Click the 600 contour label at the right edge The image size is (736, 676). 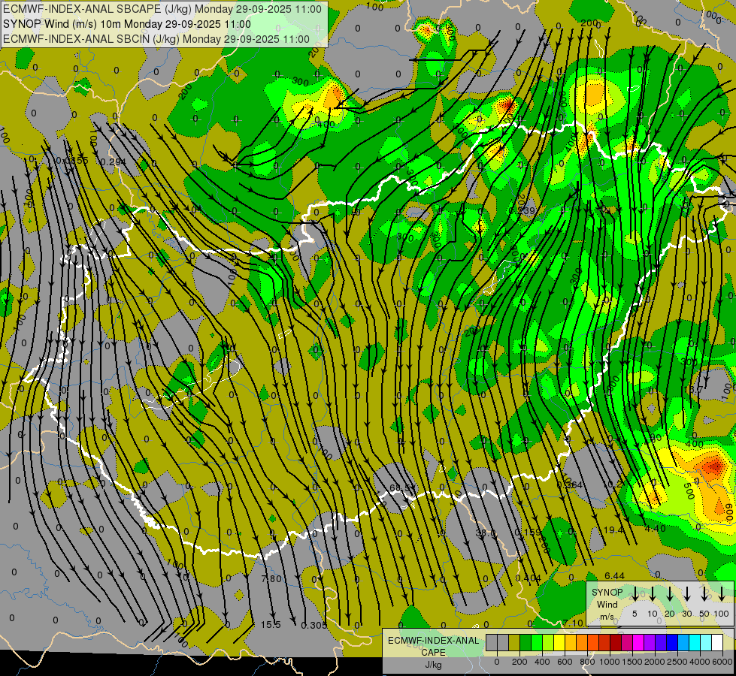(x=729, y=511)
